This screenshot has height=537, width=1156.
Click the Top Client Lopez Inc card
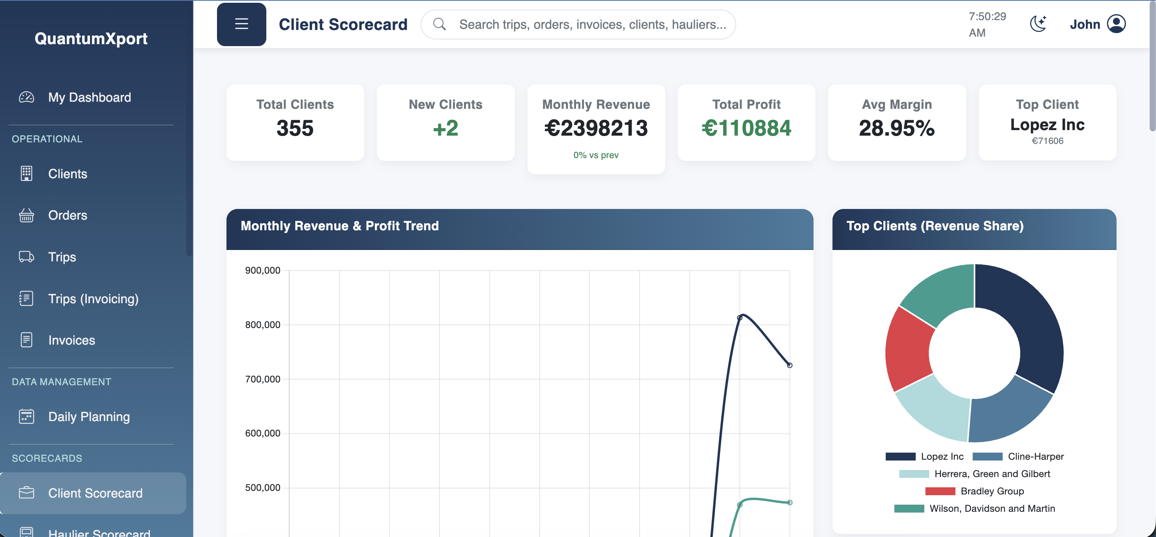1048,122
